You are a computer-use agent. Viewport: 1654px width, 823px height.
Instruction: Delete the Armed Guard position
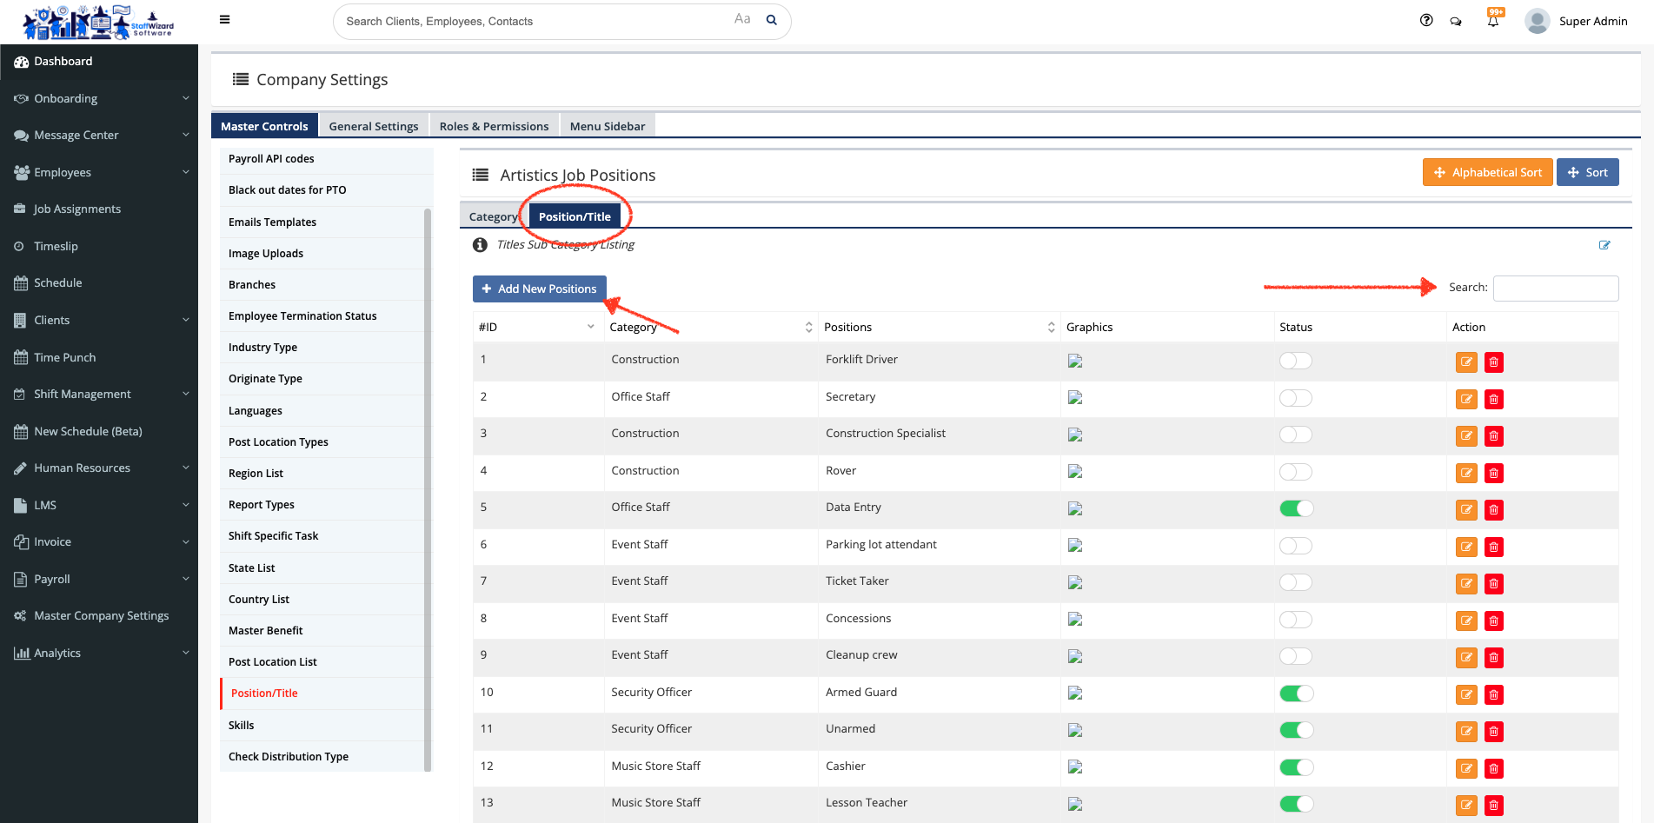click(1493, 695)
